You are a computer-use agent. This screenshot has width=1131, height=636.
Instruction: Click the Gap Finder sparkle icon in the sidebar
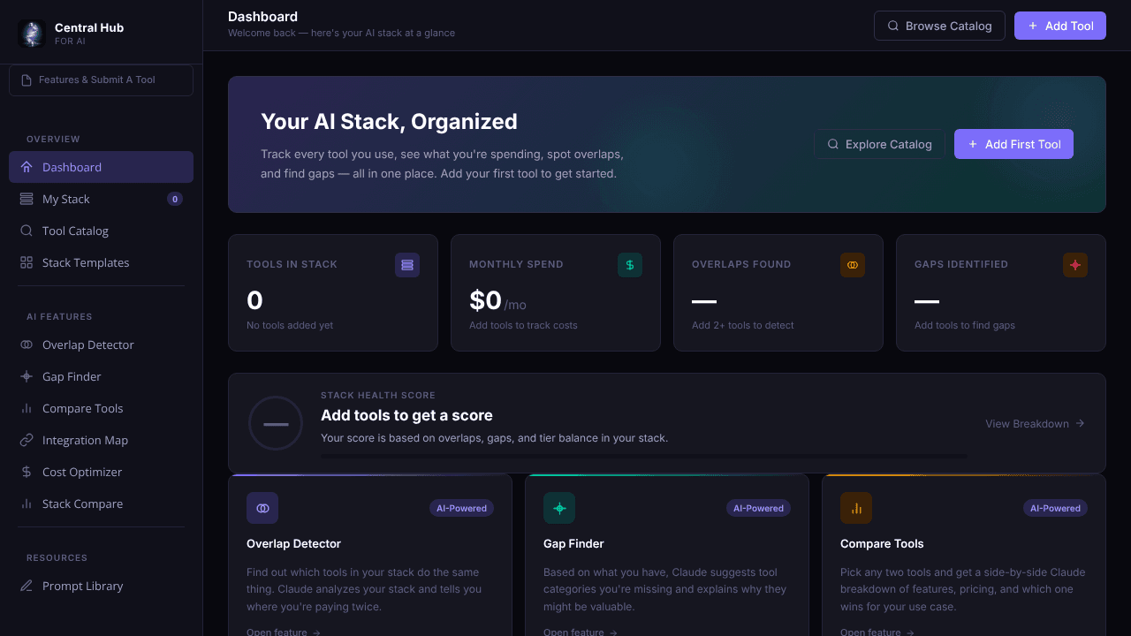point(27,376)
